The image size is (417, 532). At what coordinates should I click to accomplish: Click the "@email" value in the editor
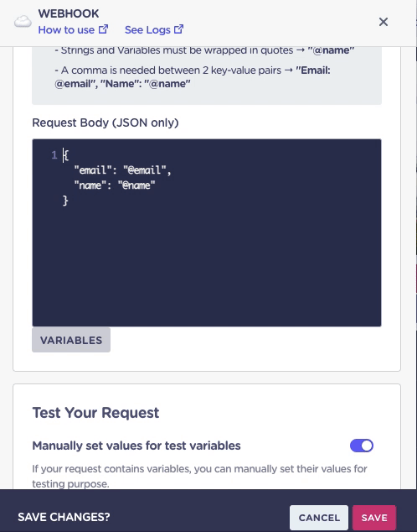[x=145, y=170]
